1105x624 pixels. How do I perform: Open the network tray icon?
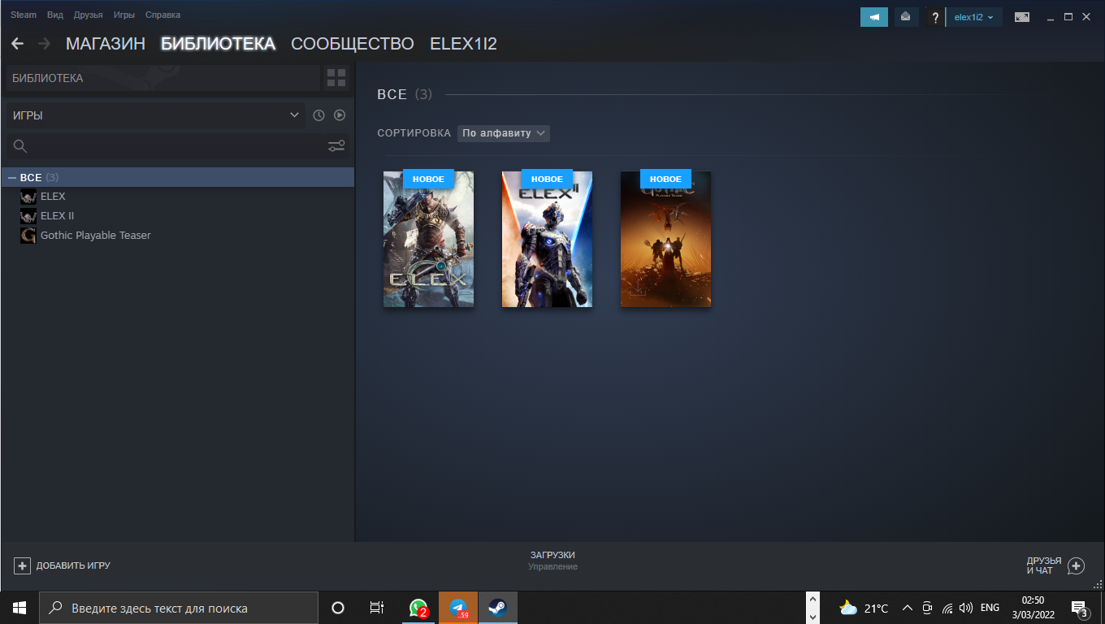[x=947, y=608]
